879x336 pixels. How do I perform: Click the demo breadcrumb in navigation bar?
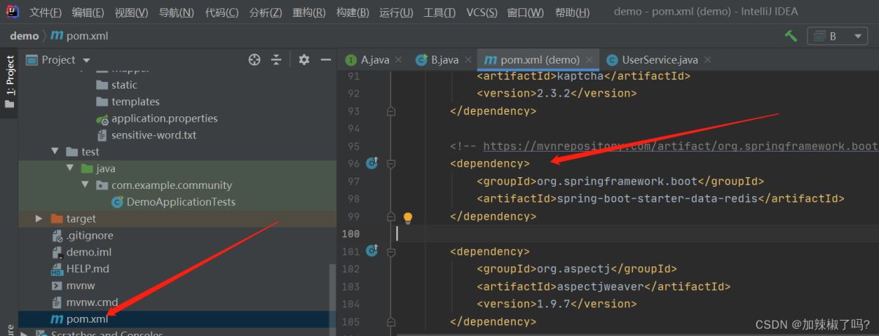pyautogui.click(x=24, y=36)
